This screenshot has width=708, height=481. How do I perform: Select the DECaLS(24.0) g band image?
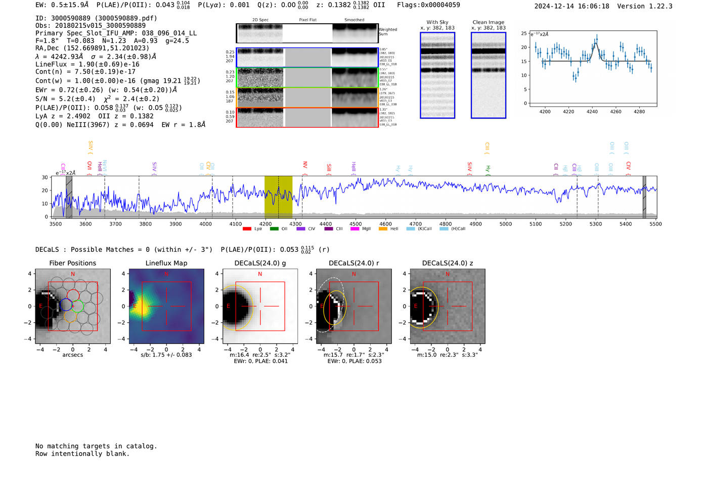[260, 306]
